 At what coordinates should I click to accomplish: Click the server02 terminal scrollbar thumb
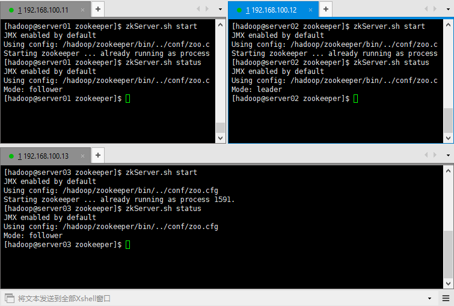(x=448, y=121)
